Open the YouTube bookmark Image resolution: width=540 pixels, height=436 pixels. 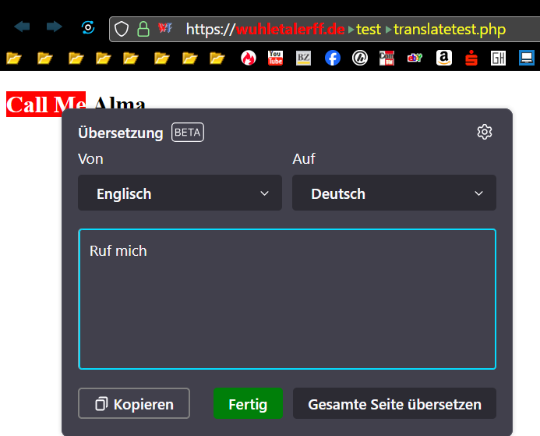coord(276,58)
